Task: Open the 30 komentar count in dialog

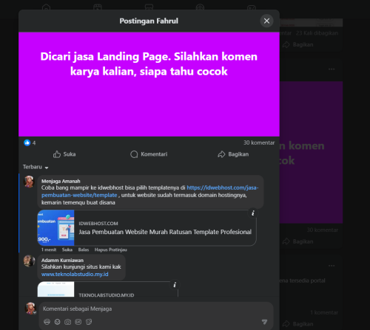Action: [x=259, y=142]
